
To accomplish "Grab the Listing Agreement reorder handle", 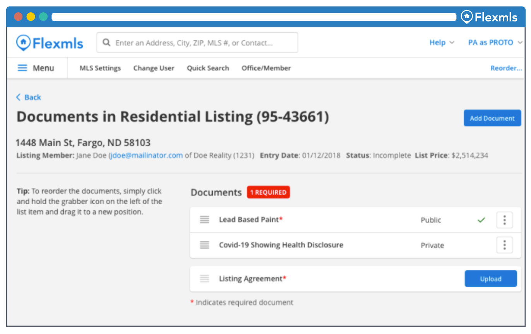I will point(205,278).
